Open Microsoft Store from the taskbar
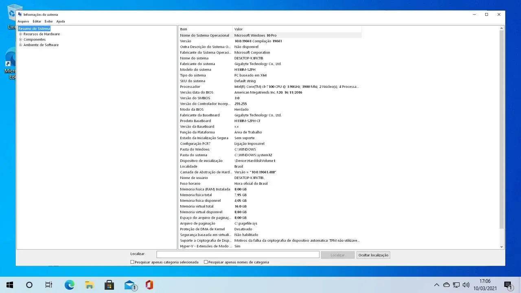 [x=109, y=285]
